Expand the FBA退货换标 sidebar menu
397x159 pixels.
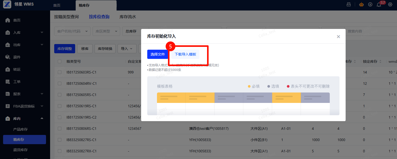[x=42, y=106]
